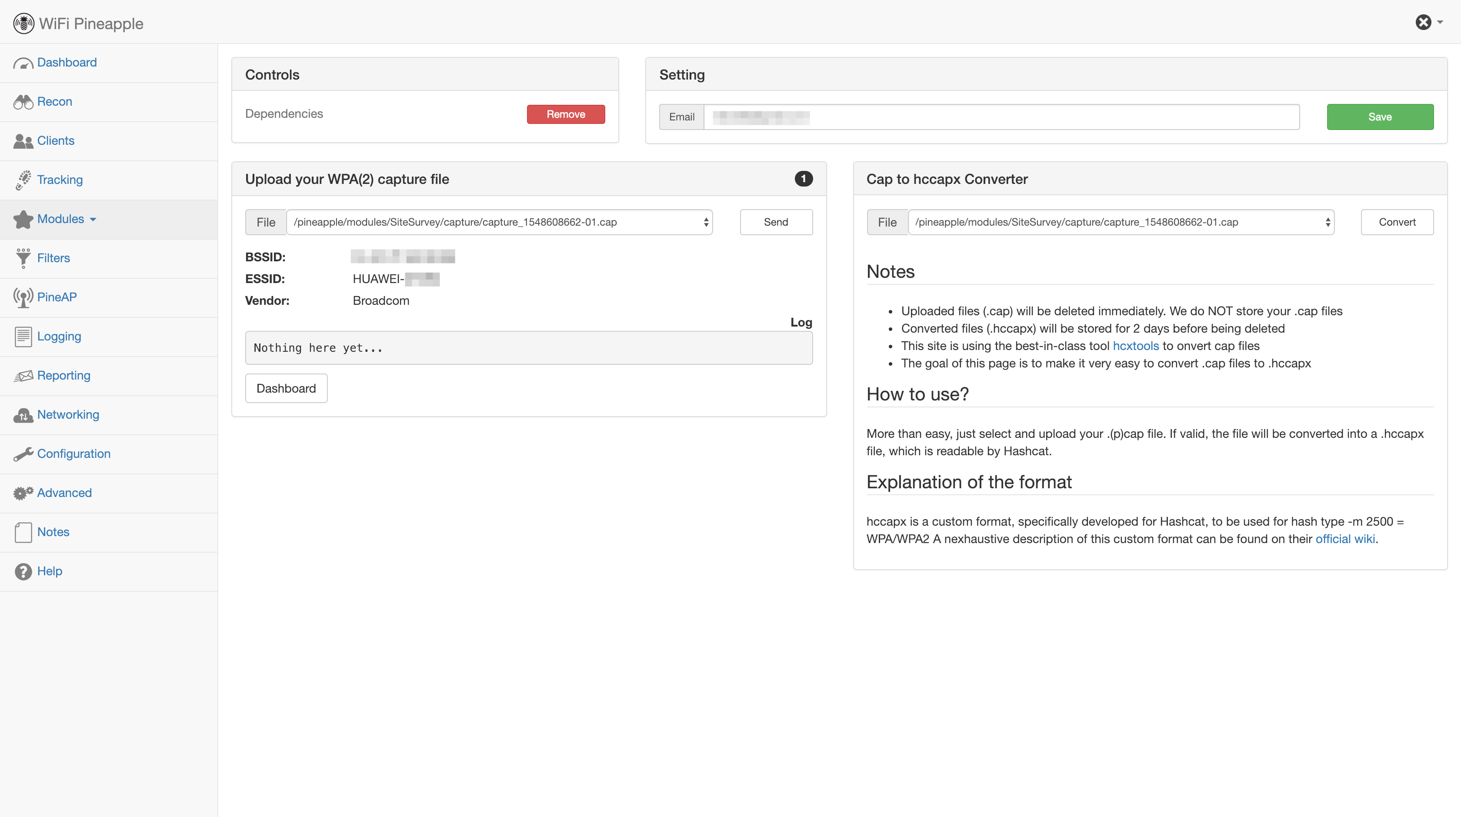The height and width of the screenshot is (817, 1461).
Task: Click the Clients people icon
Action: click(x=23, y=141)
